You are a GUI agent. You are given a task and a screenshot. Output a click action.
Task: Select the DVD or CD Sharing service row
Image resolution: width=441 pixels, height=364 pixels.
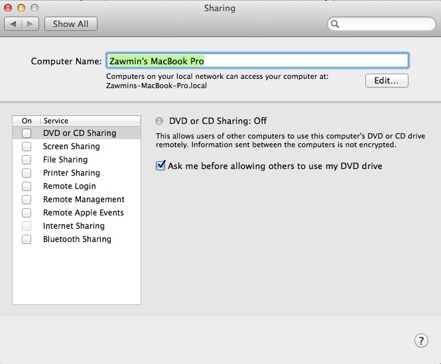(x=76, y=133)
